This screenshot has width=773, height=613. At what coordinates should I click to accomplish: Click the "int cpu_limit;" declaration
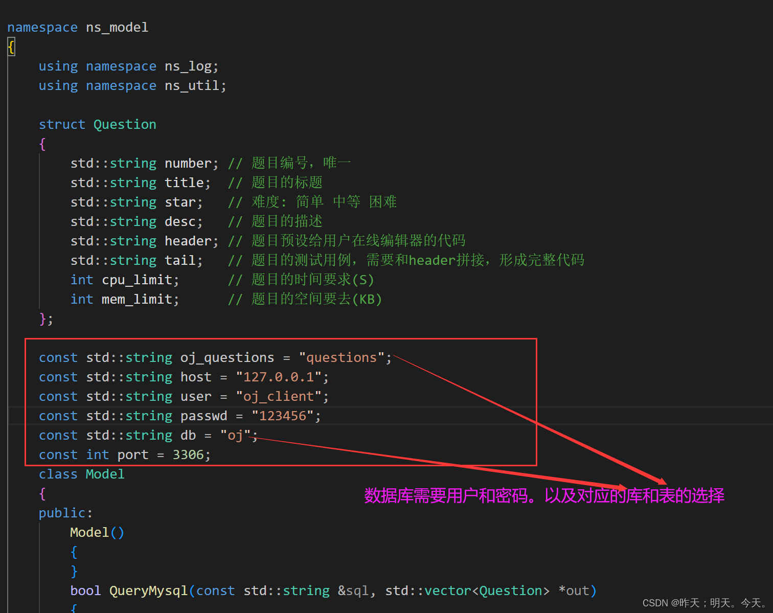tap(125, 280)
